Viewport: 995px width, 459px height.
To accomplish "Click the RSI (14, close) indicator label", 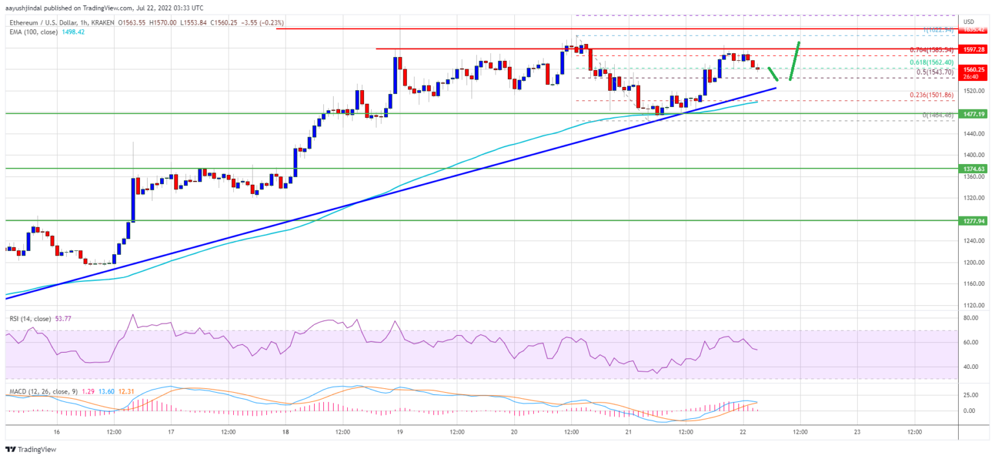I will pyautogui.click(x=29, y=319).
